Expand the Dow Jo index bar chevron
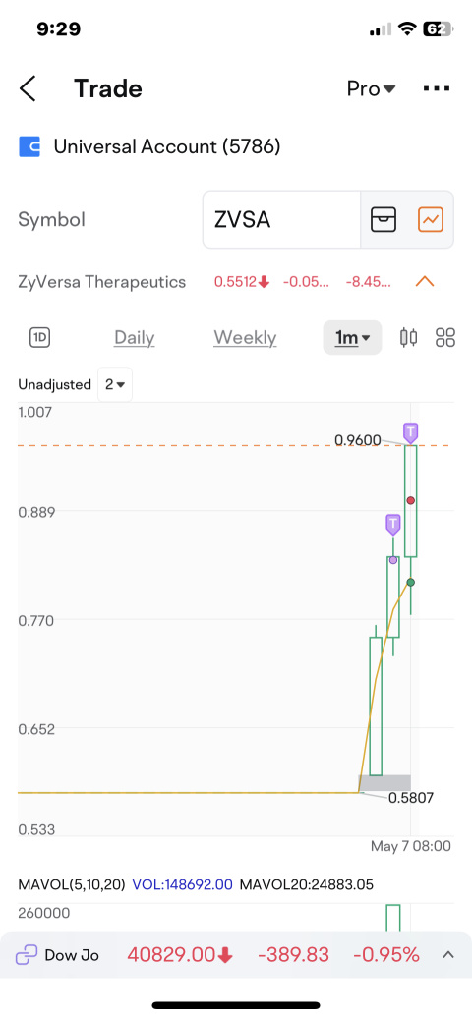 coord(447,955)
